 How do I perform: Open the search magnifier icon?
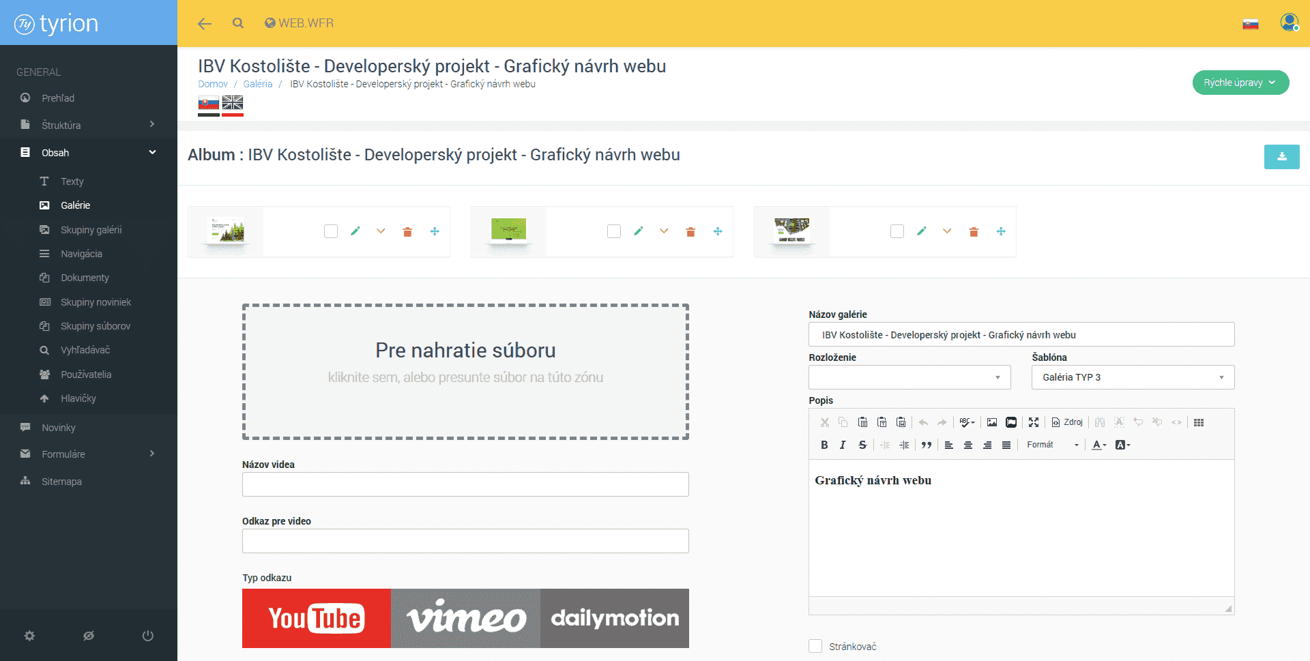237,23
